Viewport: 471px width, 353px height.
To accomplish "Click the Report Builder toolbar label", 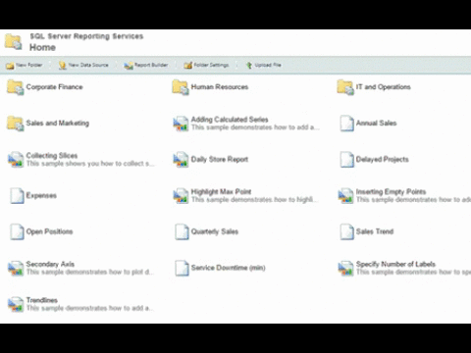I will click(x=151, y=65).
